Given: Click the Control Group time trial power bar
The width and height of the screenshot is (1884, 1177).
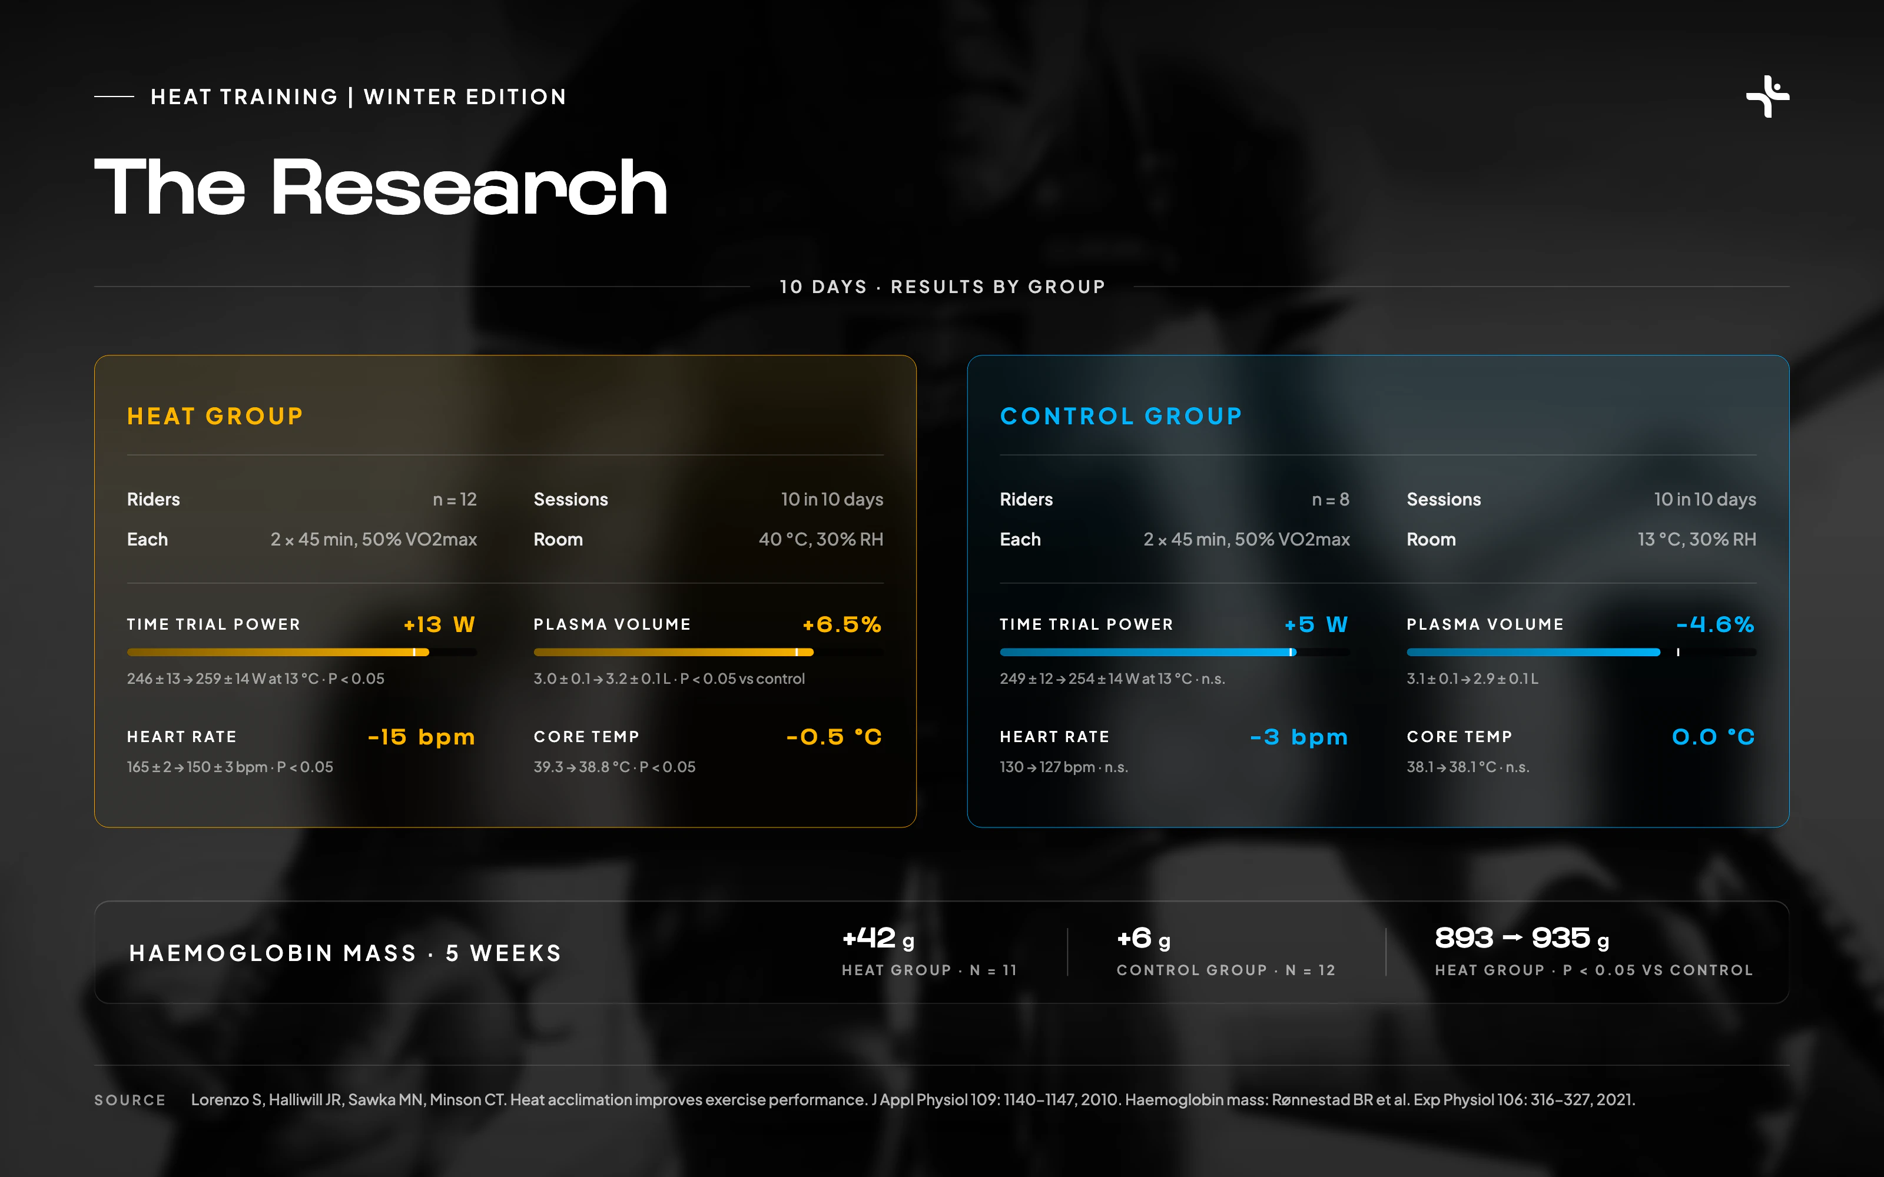Looking at the screenshot, I should click(x=1175, y=652).
